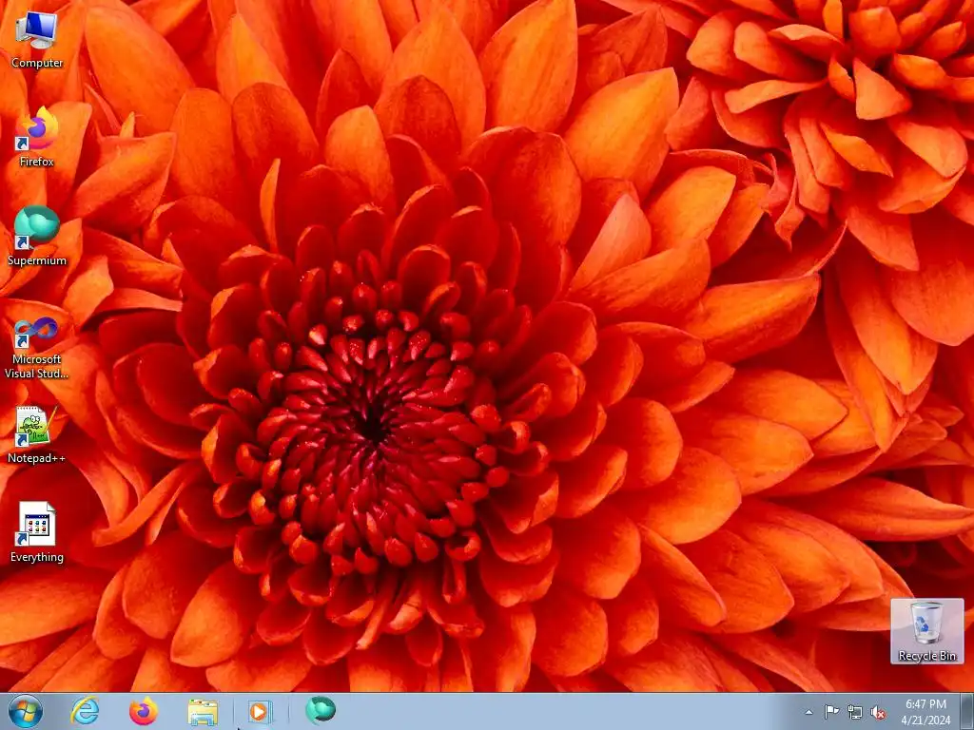Click the "Recycle Bin" label text
974x730 pixels.
[926, 656]
